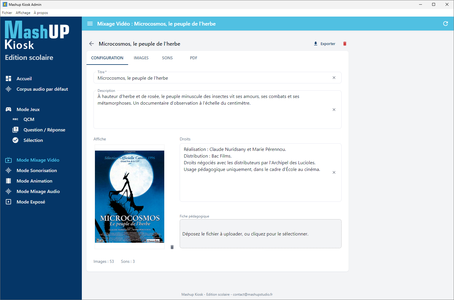Click the QCM ABC icon
454x300 pixels.
[15, 119]
